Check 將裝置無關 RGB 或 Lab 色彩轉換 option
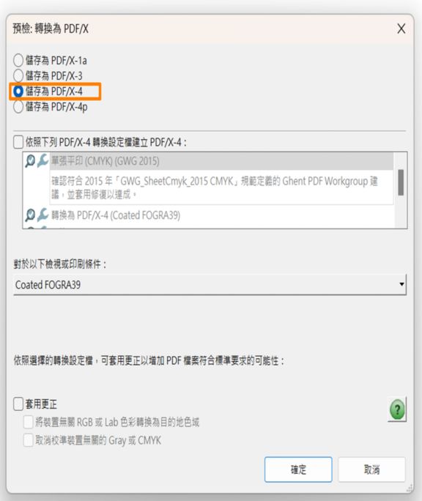Viewport: 422px width, 501px height. [29, 422]
